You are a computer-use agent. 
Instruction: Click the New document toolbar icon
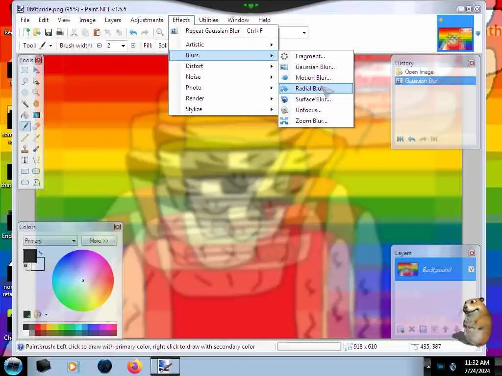tap(26, 32)
